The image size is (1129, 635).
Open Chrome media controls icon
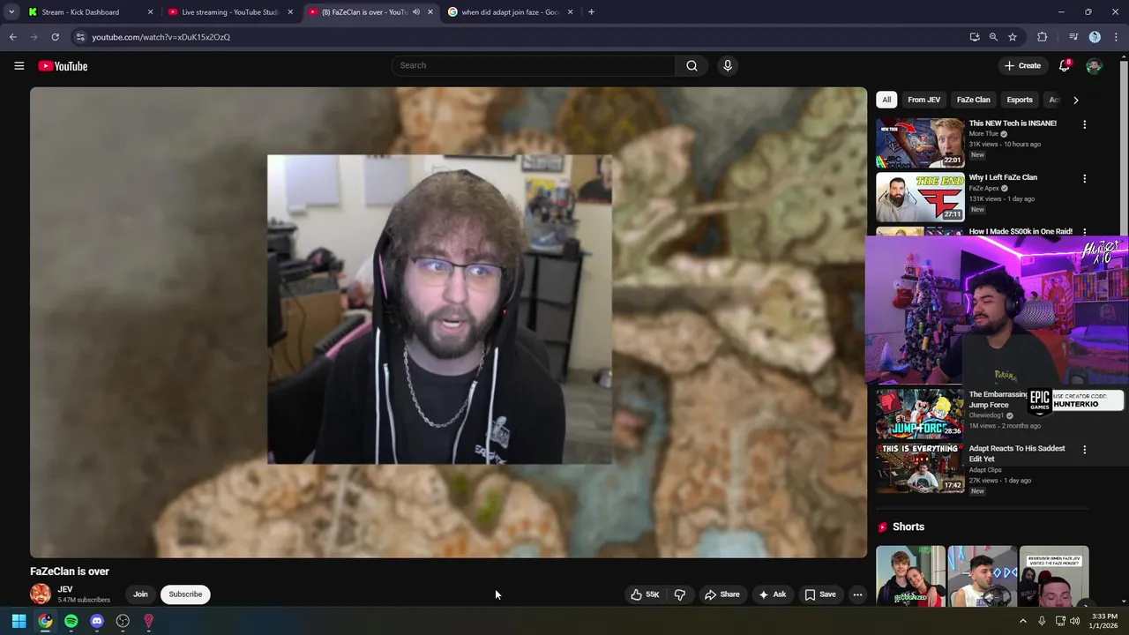(1073, 37)
